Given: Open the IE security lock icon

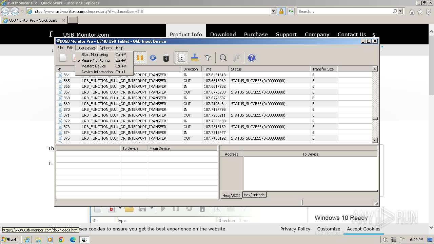Looking at the screenshot, I should 281,11.
